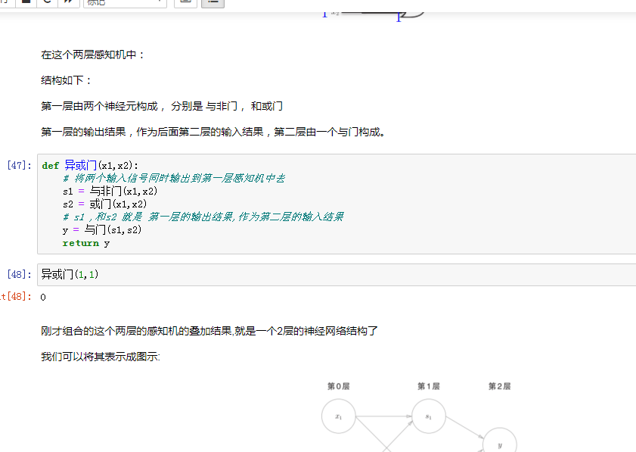This screenshot has width=636, height=452.
Task: Click the paragraph beginning '刚才组合的这个两层的感知机'
Action: point(209,331)
